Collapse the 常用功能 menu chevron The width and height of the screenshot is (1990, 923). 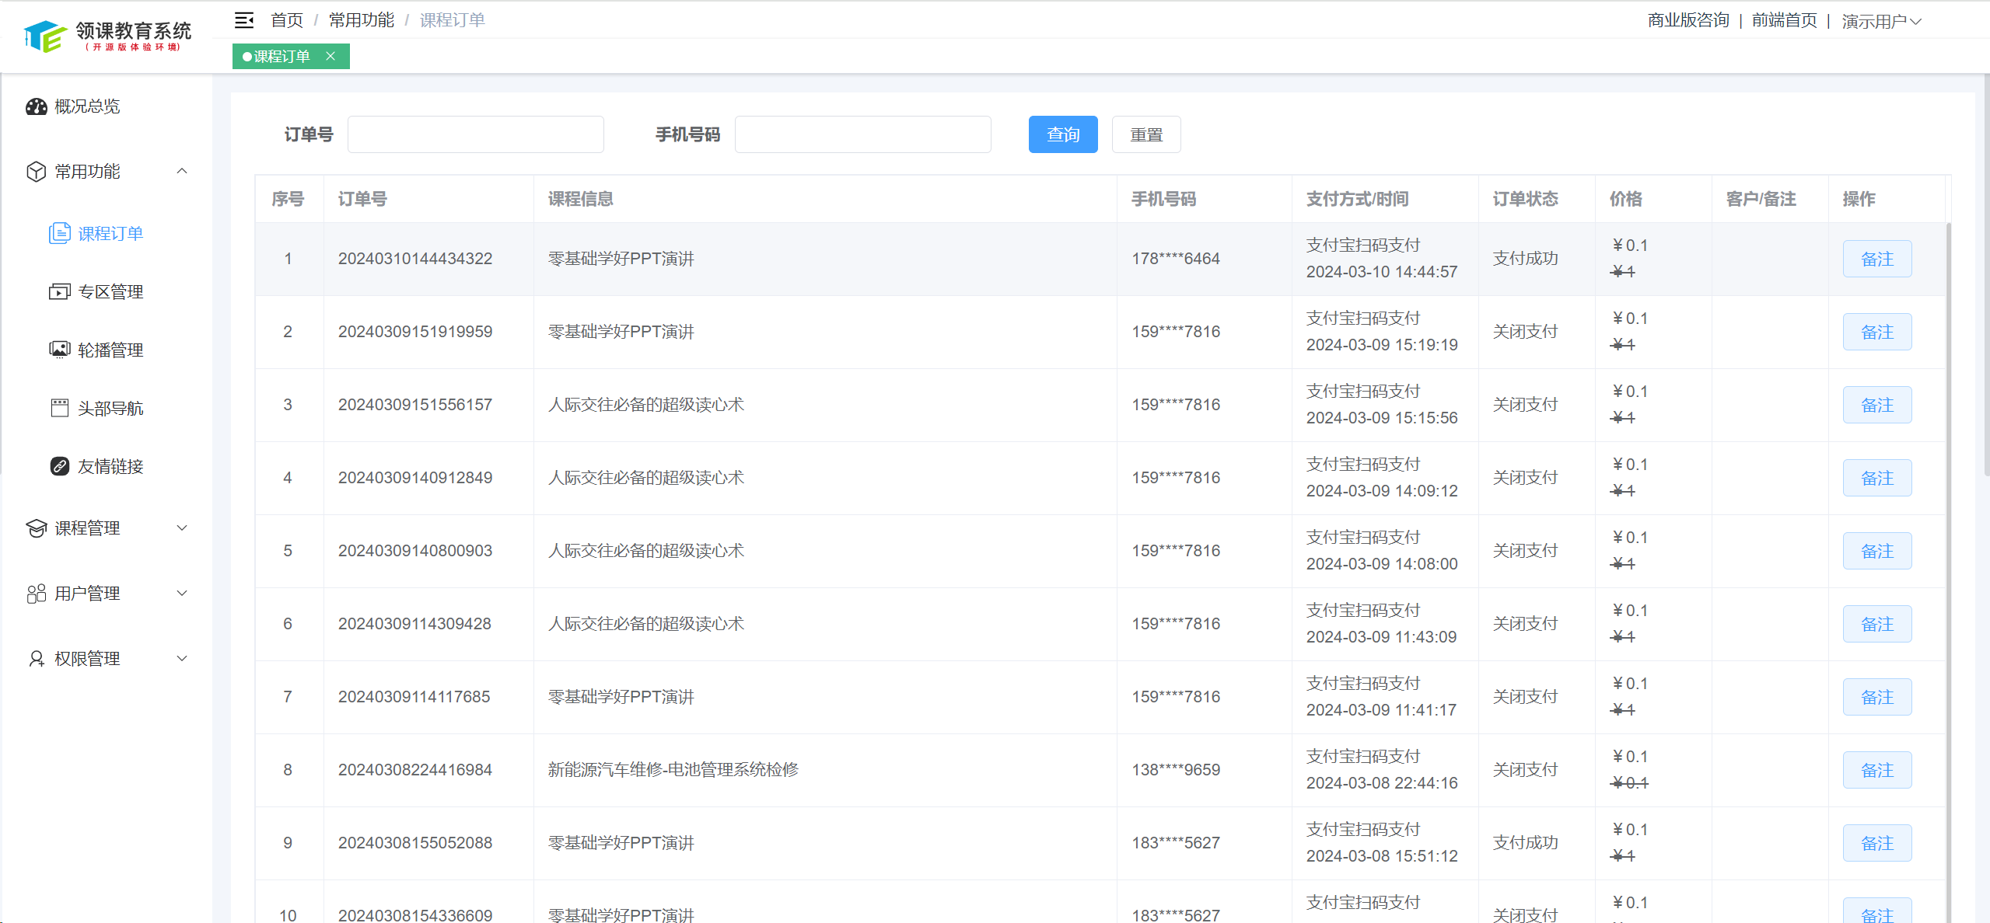tap(182, 171)
